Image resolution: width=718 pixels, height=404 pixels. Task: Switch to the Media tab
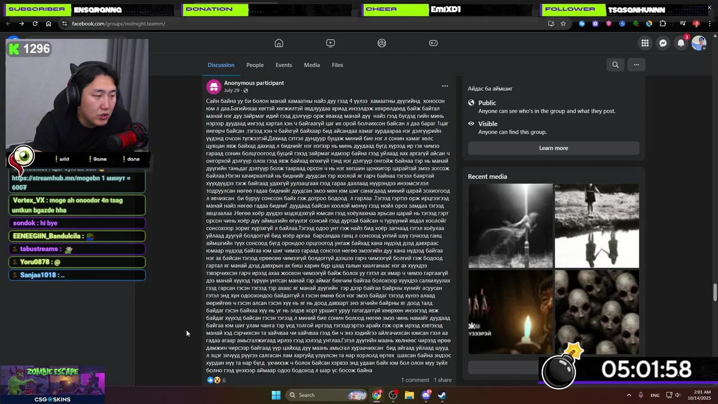[x=312, y=65]
